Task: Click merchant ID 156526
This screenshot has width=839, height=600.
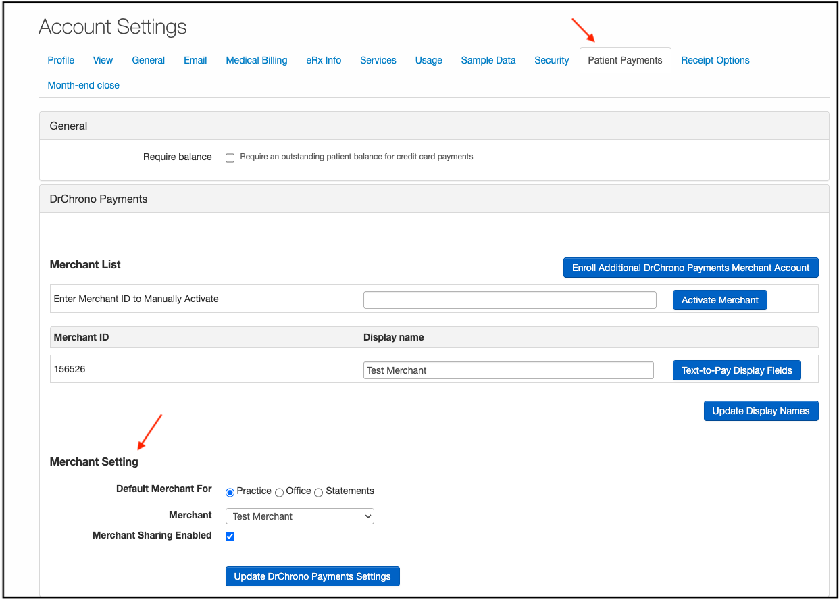Action: [x=70, y=370]
